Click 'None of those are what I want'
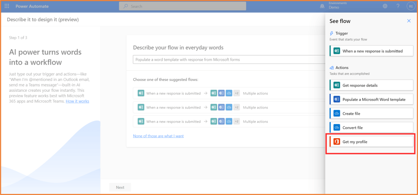This screenshot has width=418, height=195. (x=158, y=136)
